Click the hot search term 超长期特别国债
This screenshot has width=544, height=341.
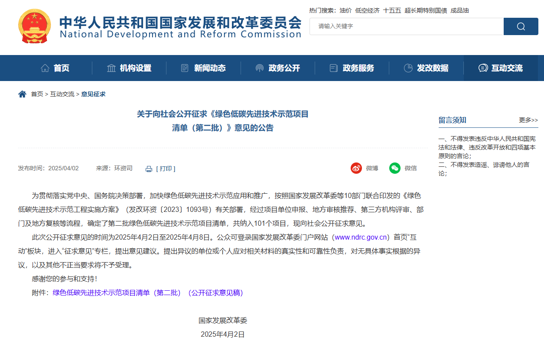click(425, 10)
